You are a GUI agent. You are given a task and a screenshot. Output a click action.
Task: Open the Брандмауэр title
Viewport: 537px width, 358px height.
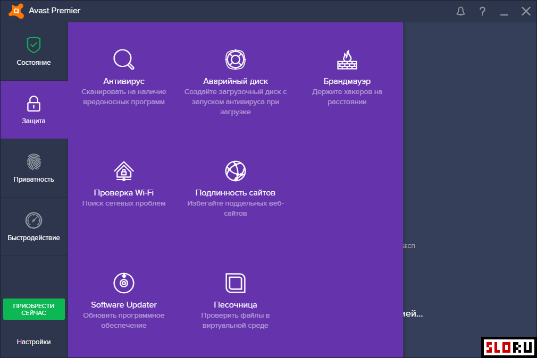point(347,81)
